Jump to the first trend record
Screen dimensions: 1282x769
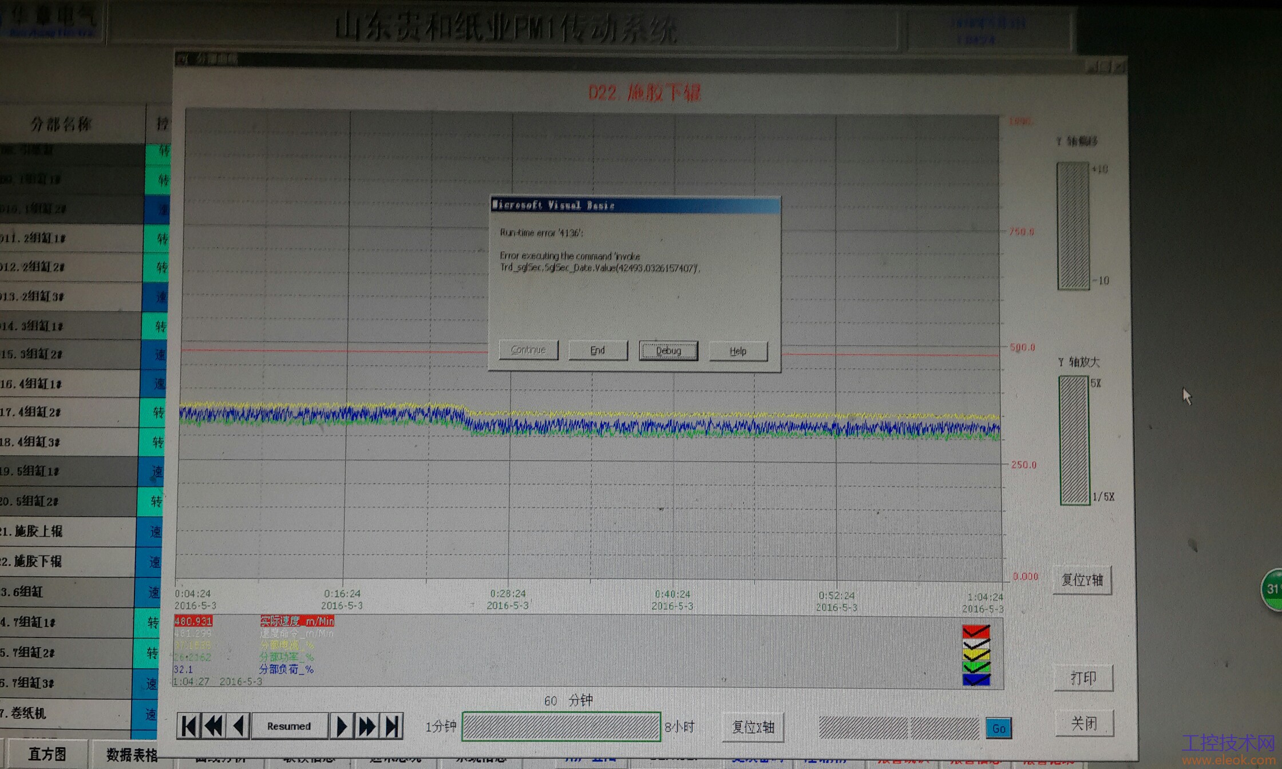coord(189,726)
